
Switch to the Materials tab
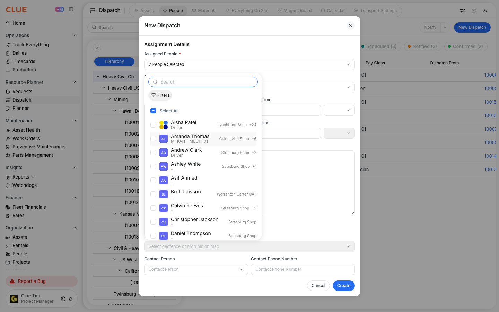coord(204,11)
